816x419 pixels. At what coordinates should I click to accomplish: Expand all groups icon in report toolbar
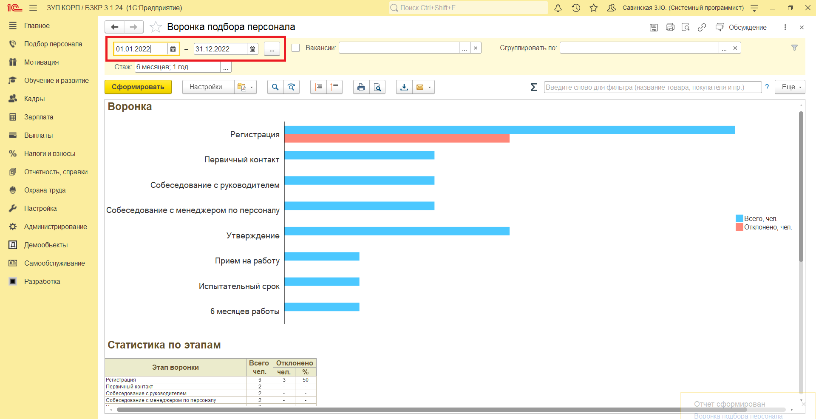(318, 87)
